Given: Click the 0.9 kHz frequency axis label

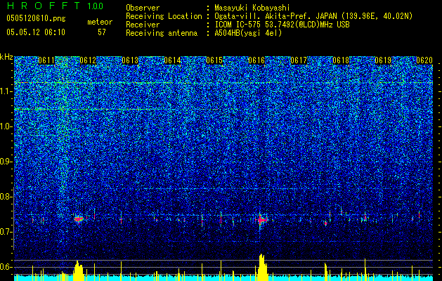Looking at the screenshot, I should [x=6, y=162].
